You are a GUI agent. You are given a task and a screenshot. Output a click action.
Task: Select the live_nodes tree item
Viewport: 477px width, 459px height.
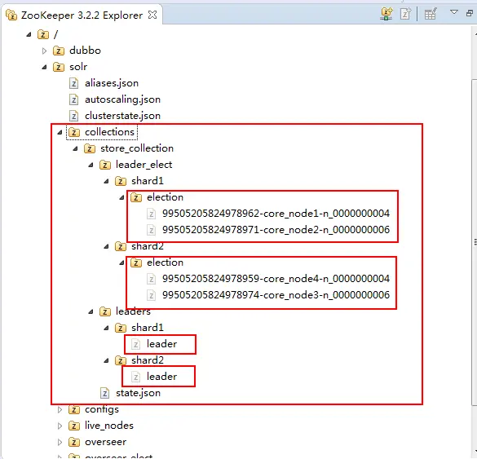click(109, 426)
